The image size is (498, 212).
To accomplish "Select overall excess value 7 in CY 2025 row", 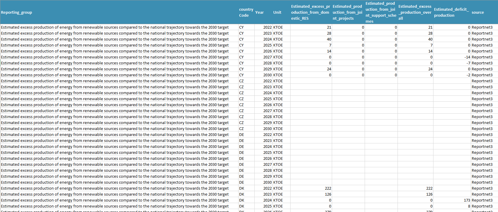I will [431, 45].
